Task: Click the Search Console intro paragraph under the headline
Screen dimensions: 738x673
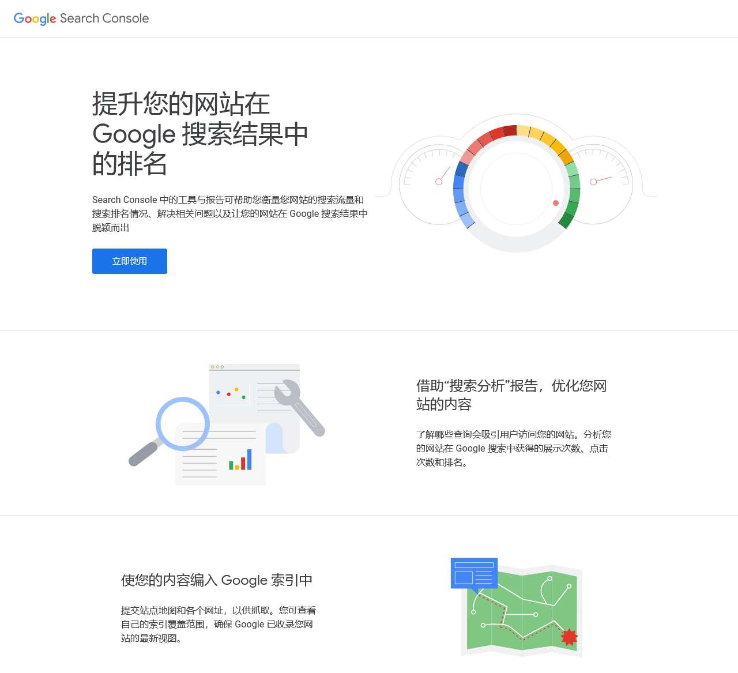Action: (229, 214)
